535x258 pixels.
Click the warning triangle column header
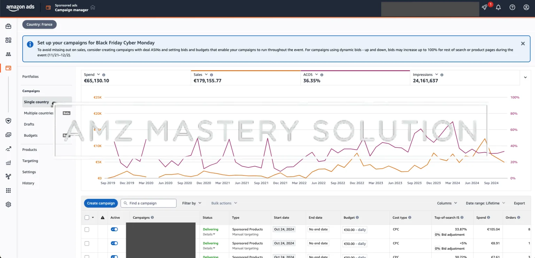tap(102, 218)
